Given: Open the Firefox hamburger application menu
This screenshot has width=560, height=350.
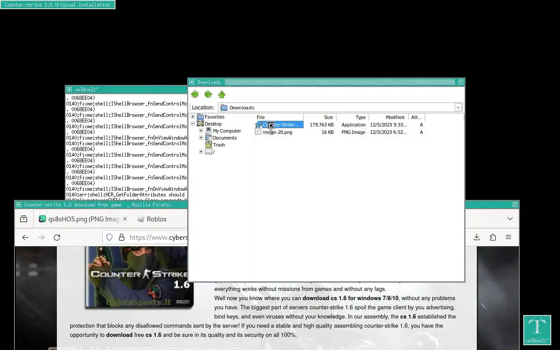Looking at the screenshot, I should pos(508,237).
